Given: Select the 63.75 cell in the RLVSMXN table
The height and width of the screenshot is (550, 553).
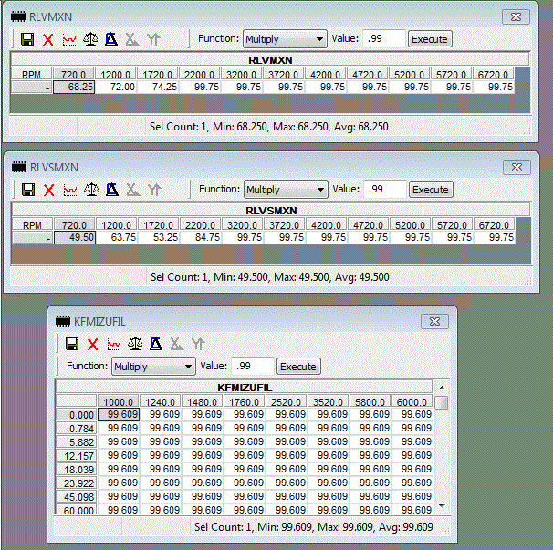Looking at the screenshot, I should pos(117,237).
